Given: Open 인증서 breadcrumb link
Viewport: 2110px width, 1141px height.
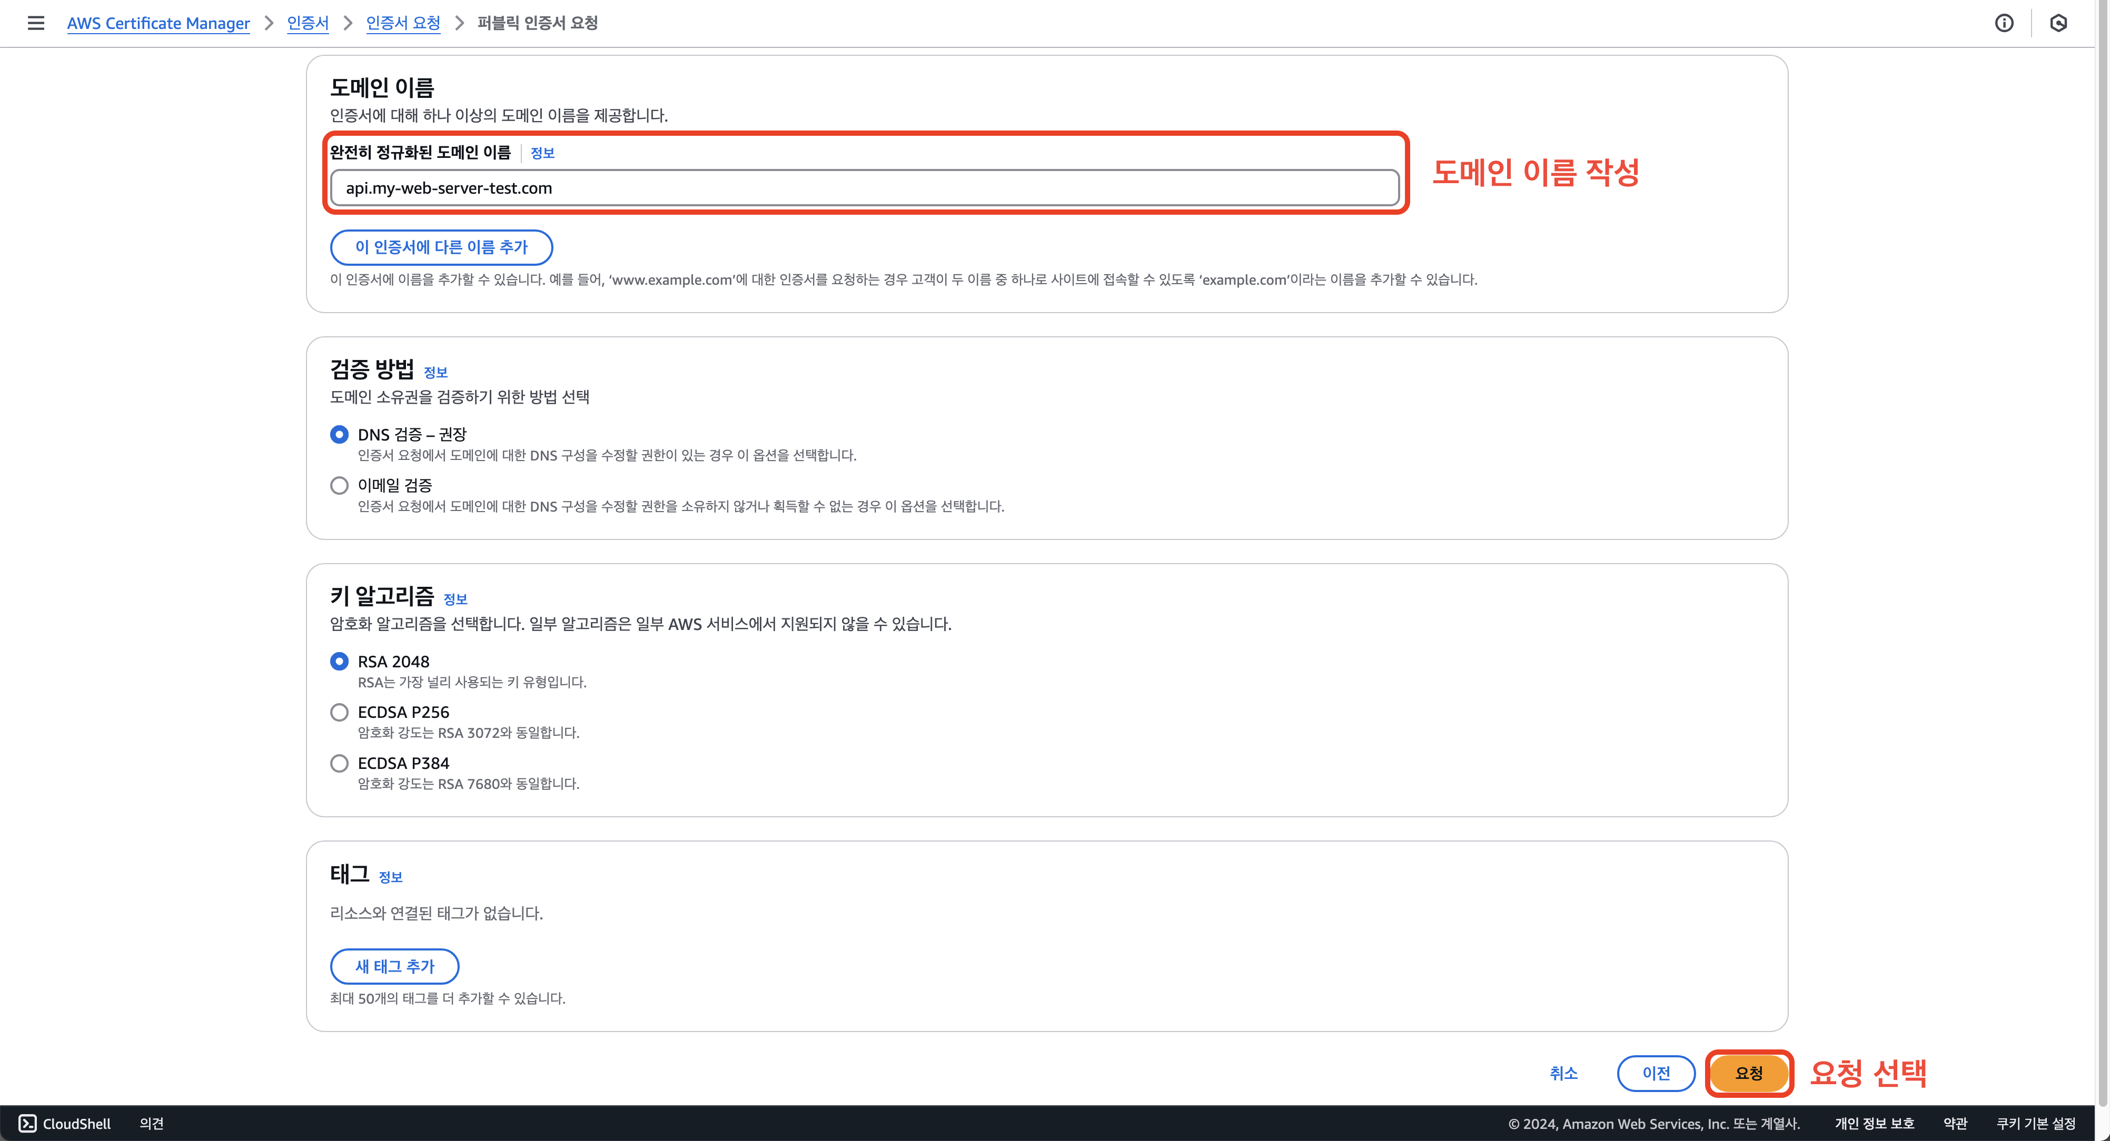Looking at the screenshot, I should [308, 23].
